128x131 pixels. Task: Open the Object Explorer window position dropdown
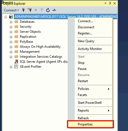(105, 3)
